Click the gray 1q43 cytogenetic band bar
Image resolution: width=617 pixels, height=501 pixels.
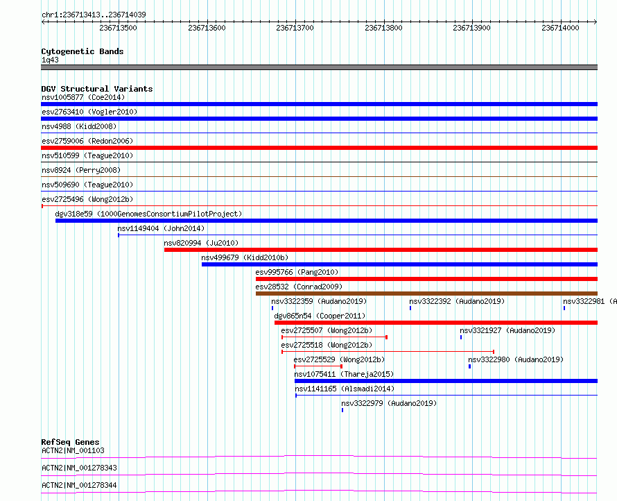point(319,67)
